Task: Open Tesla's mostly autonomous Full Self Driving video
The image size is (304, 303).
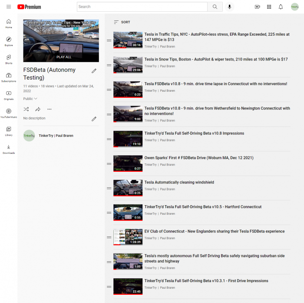Action: coord(215,258)
